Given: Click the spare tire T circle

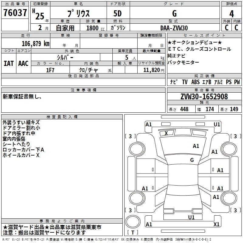Looking at the screenshot, I should [133, 222].
